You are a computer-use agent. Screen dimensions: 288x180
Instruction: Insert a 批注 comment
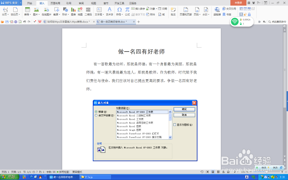173,11
